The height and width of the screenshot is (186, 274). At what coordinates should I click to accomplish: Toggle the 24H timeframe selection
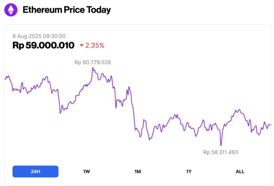(x=35, y=171)
